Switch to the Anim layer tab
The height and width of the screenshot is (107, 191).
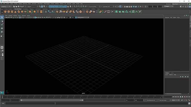click(x=172, y=73)
